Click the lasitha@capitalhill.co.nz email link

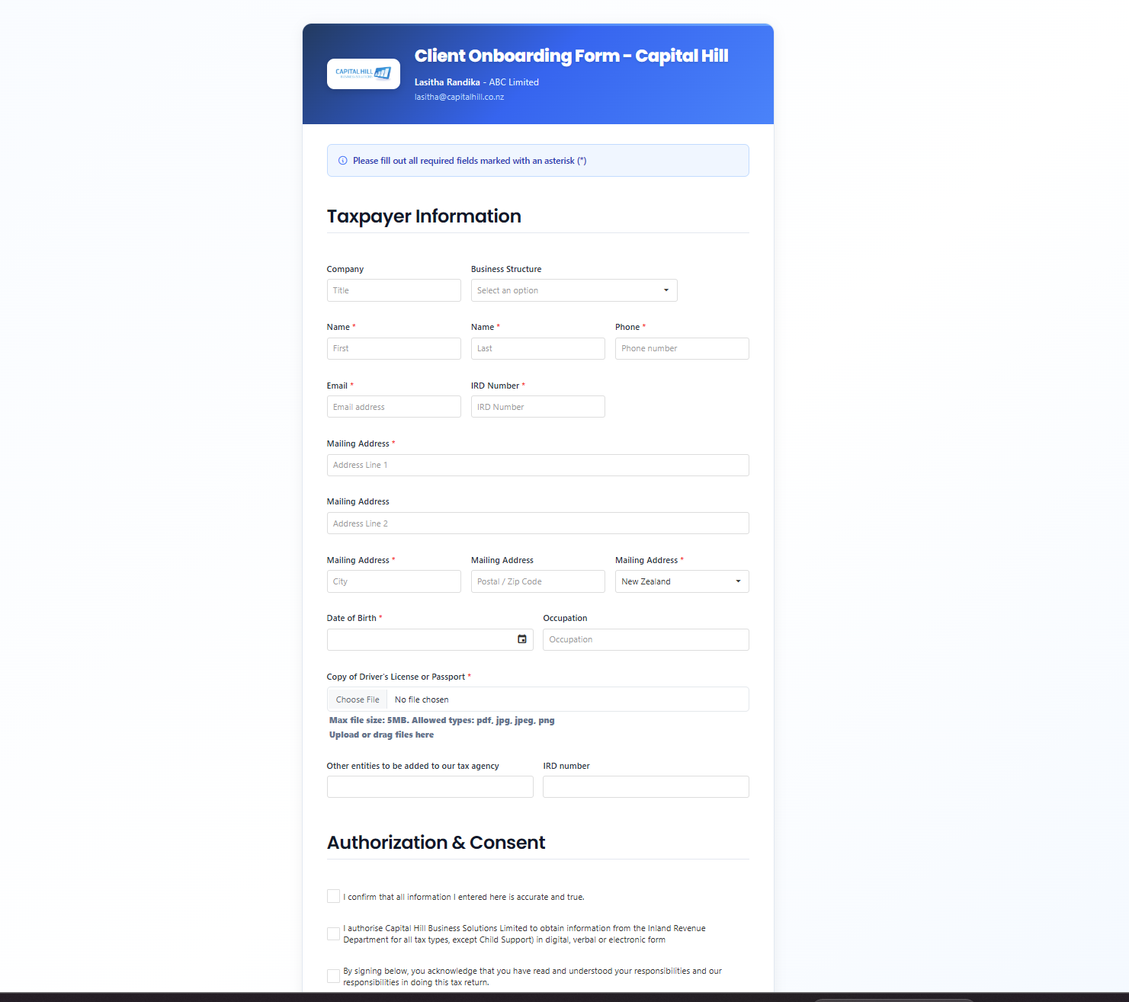click(459, 97)
